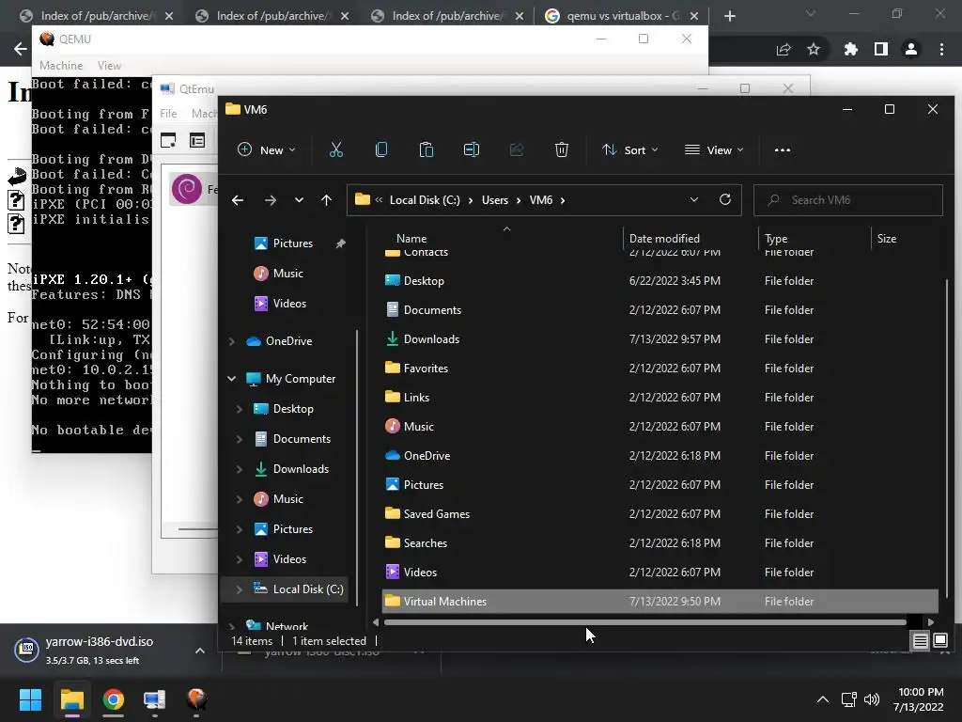
Task: Click the Paste icon in Explorer toolbar
Action: (x=426, y=149)
